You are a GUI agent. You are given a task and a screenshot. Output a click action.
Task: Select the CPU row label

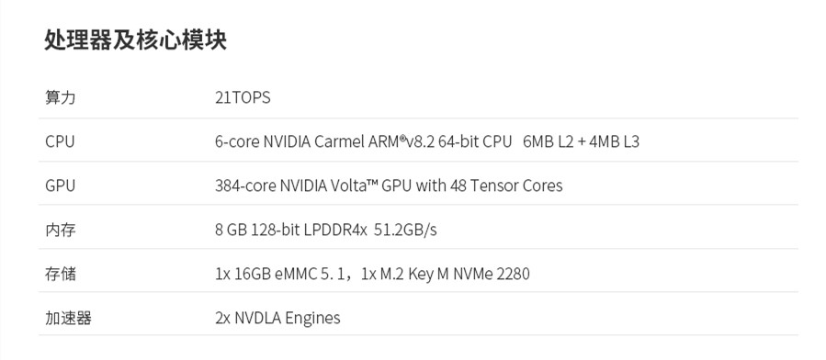click(60, 141)
